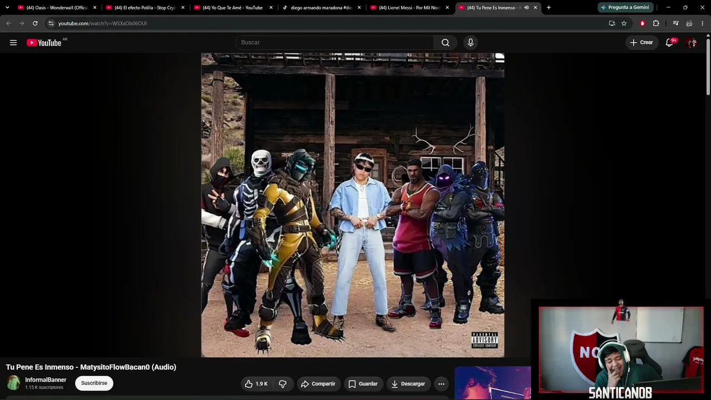711x400 pixels.
Task: Open the InformalBanner channel name link
Action: click(46, 380)
